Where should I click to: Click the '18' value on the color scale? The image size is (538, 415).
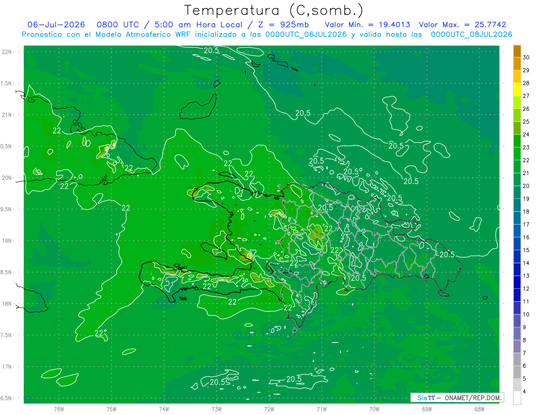pos(526,211)
